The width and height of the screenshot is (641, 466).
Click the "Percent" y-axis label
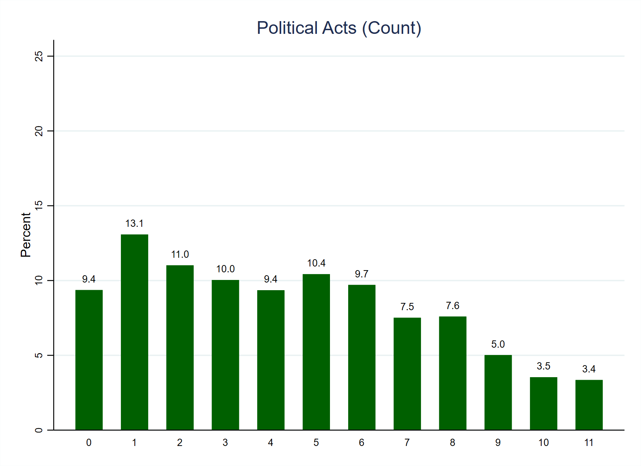pyautogui.click(x=26, y=235)
